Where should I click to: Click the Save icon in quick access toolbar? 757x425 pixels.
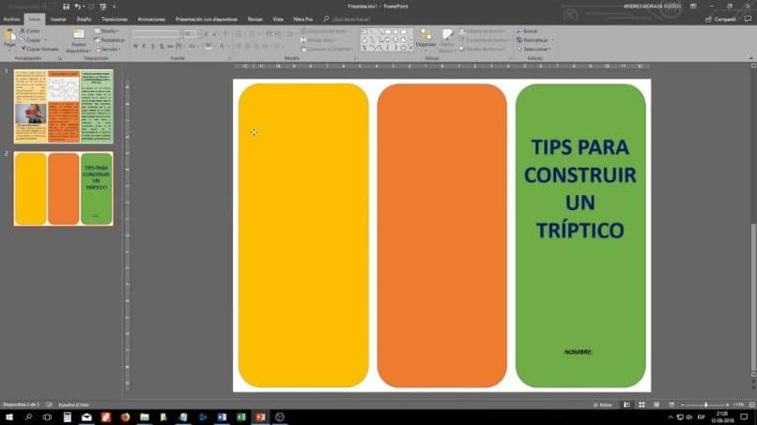[x=66, y=7]
